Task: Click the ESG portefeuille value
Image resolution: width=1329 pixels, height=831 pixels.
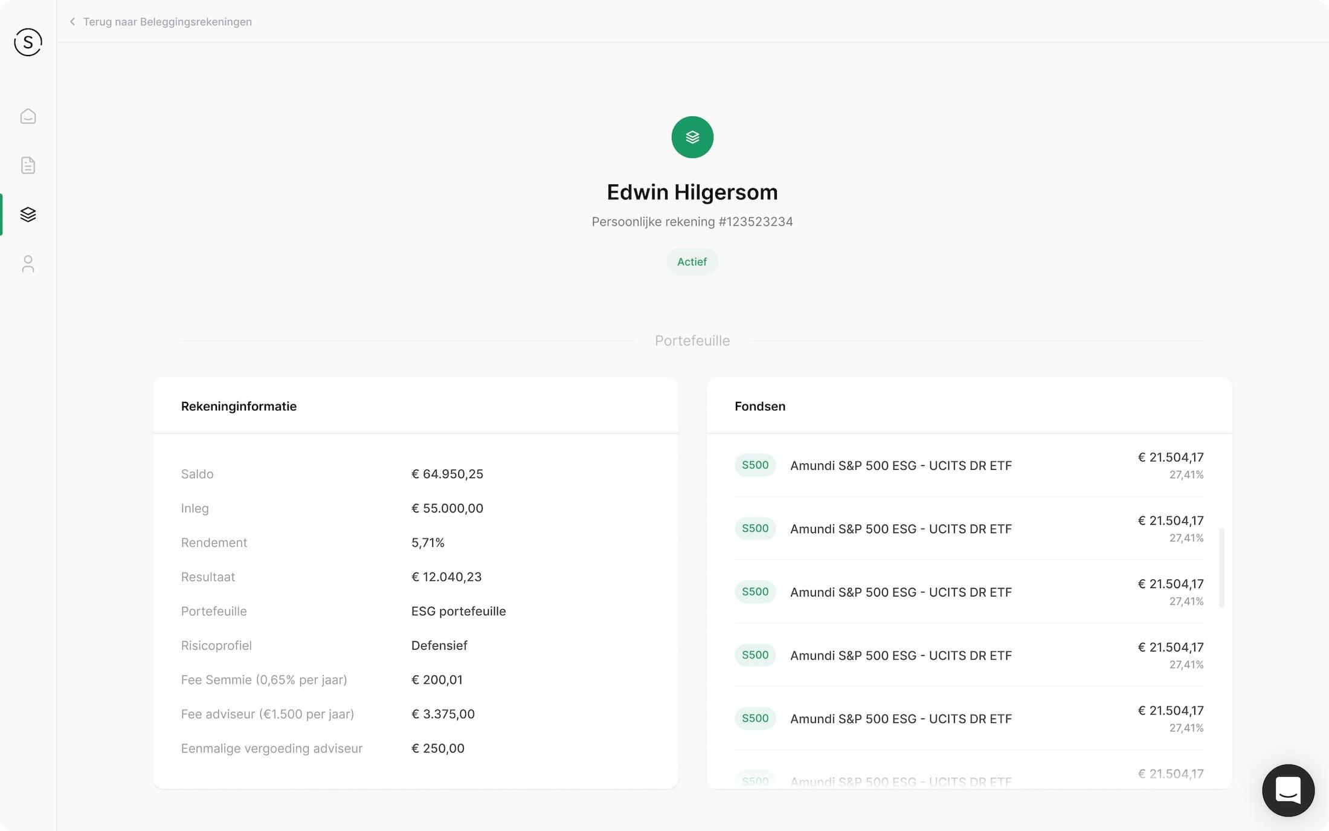Action: (x=459, y=611)
